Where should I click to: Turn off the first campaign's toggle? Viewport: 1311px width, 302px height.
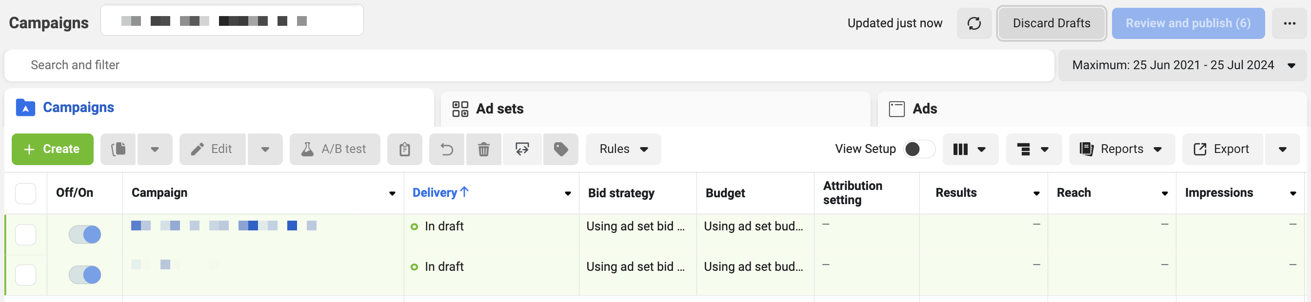(85, 234)
